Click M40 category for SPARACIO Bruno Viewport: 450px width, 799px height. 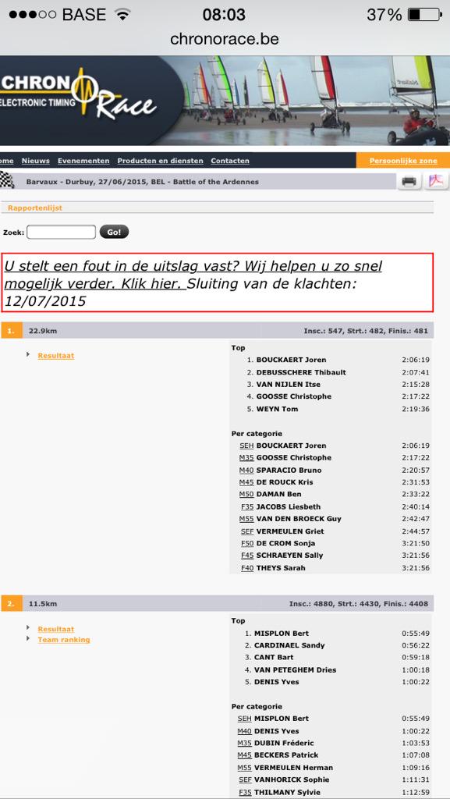tap(246, 470)
